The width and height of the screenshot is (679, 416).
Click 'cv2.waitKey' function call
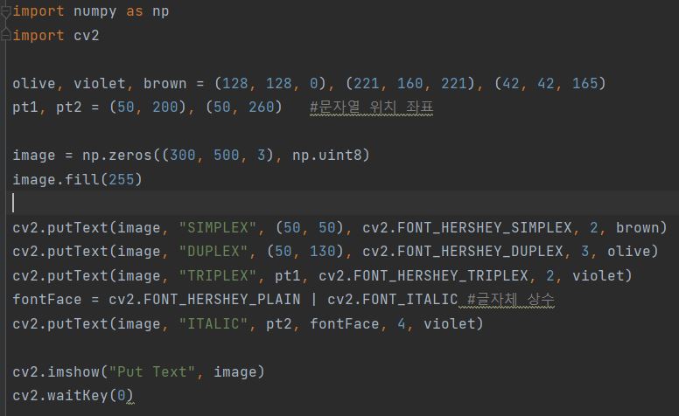[60, 395]
